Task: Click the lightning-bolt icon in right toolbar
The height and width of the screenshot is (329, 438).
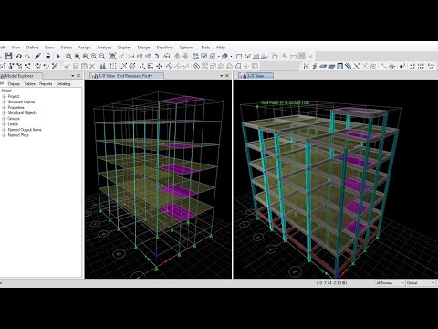Action: (315, 66)
